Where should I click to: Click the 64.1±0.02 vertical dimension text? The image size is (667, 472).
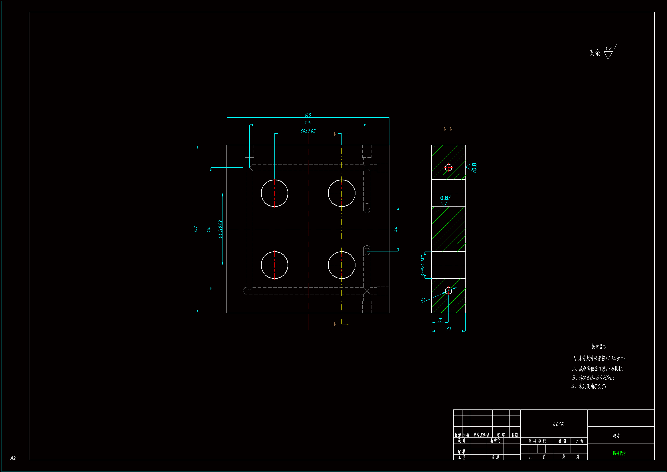(220, 229)
